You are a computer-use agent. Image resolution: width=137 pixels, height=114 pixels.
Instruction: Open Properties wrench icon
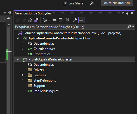(x=75, y=20)
